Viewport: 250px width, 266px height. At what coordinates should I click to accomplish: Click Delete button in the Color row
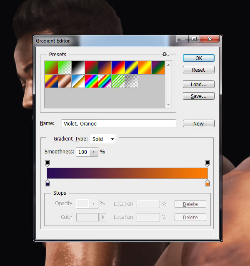click(x=190, y=217)
